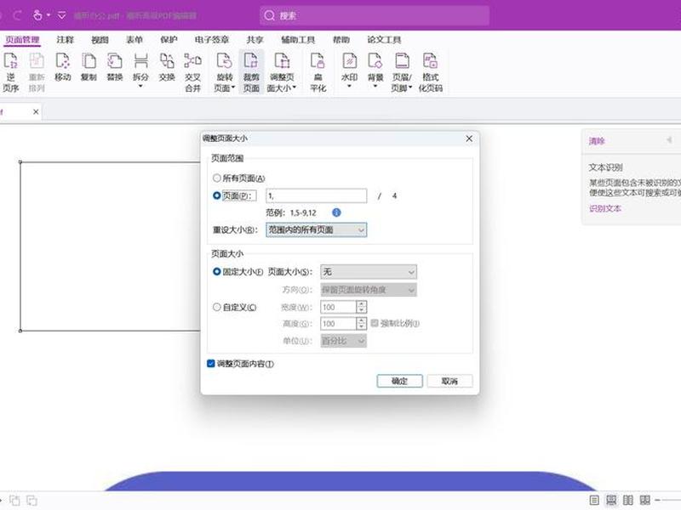The width and height of the screenshot is (681, 510).
Task: Confirm with the 确定 button
Action: pyautogui.click(x=399, y=381)
